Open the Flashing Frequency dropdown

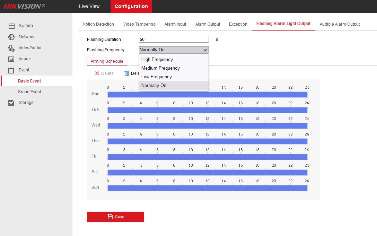point(174,50)
